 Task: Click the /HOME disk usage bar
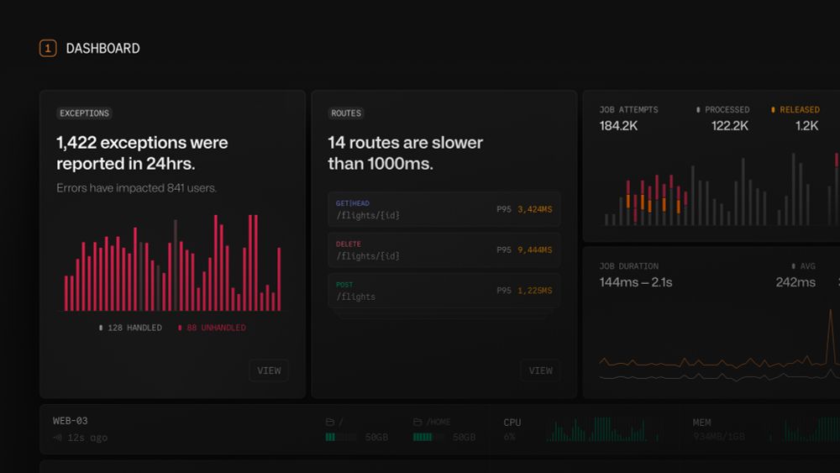pos(428,437)
